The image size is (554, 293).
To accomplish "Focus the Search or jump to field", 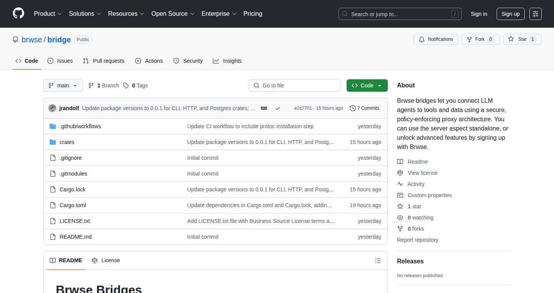I will [x=400, y=14].
